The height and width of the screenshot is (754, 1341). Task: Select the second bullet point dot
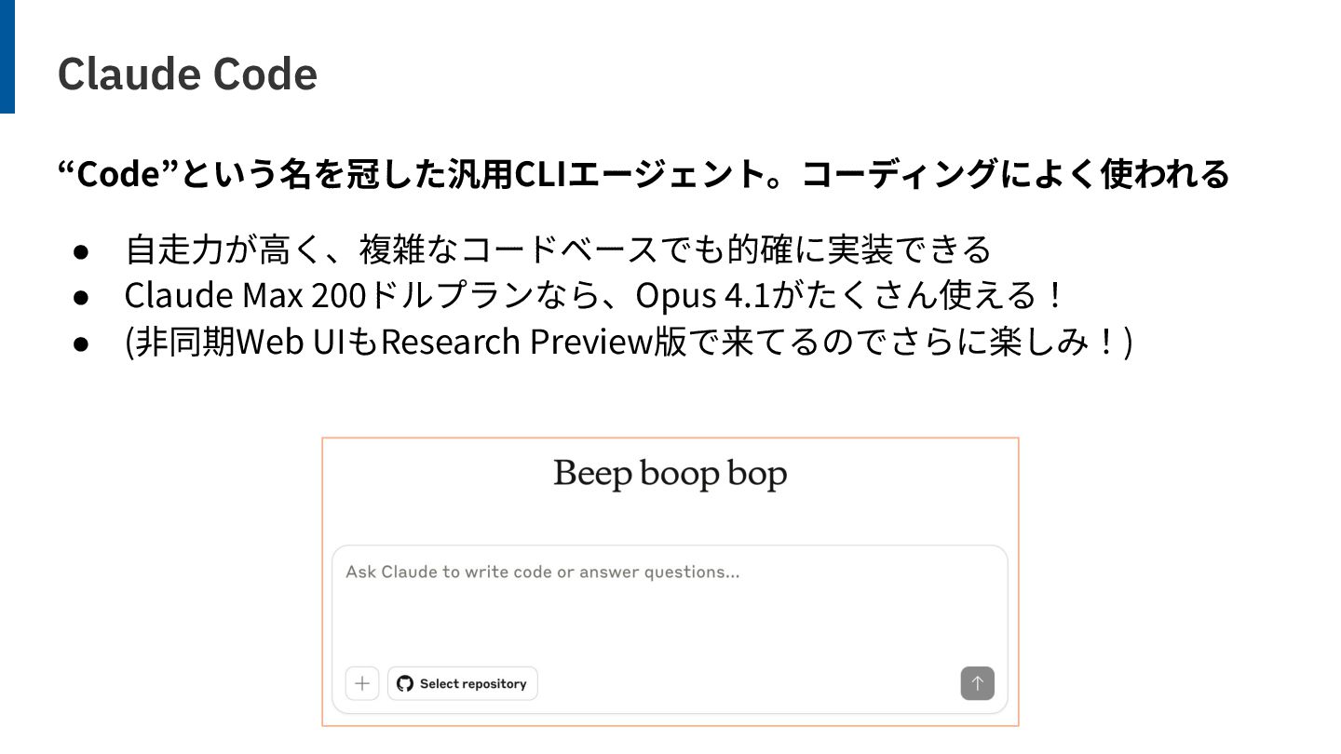(x=81, y=298)
